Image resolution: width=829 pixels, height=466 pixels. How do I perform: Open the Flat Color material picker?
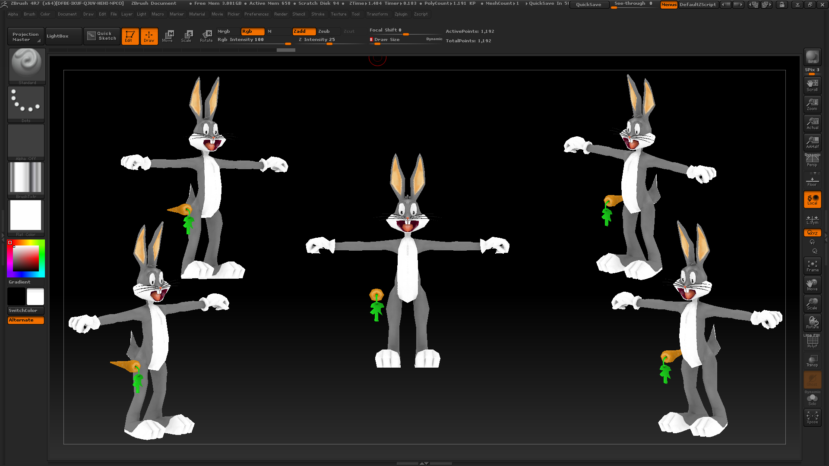click(x=26, y=218)
